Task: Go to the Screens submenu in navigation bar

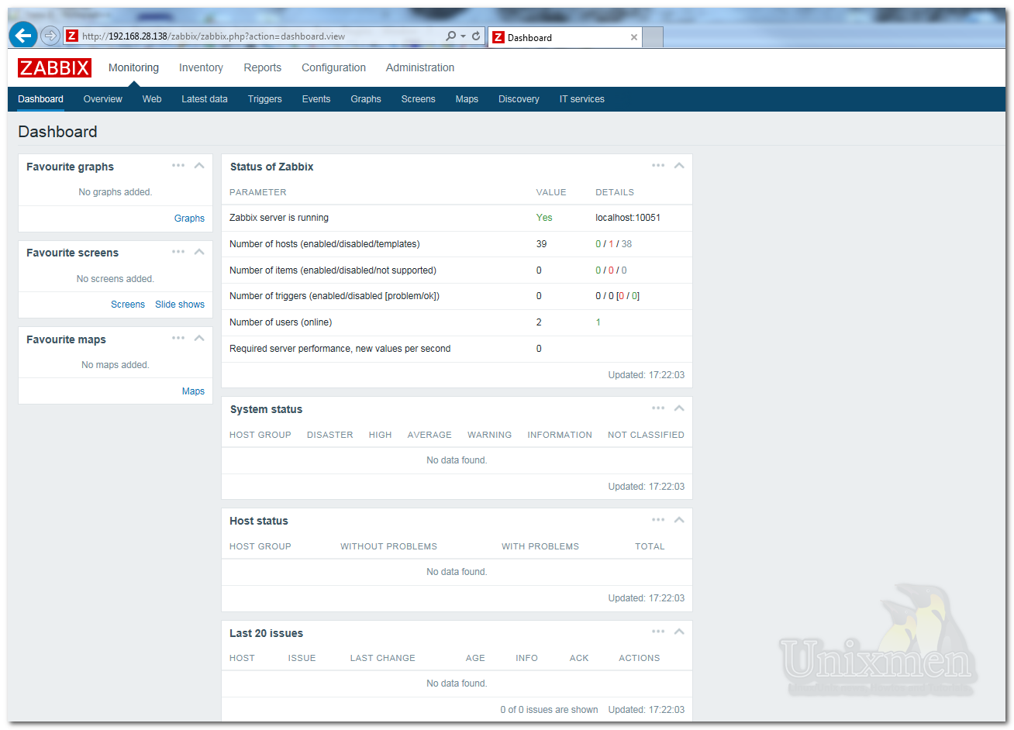Action: tap(418, 99)
